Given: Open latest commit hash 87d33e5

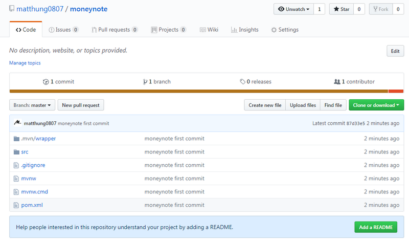Looking at the screenshot, I should (356, 123).
